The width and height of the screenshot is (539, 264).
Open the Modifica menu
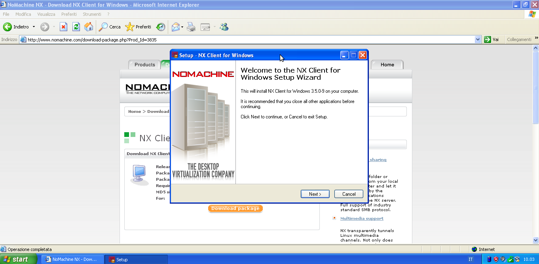pos(23,14)
